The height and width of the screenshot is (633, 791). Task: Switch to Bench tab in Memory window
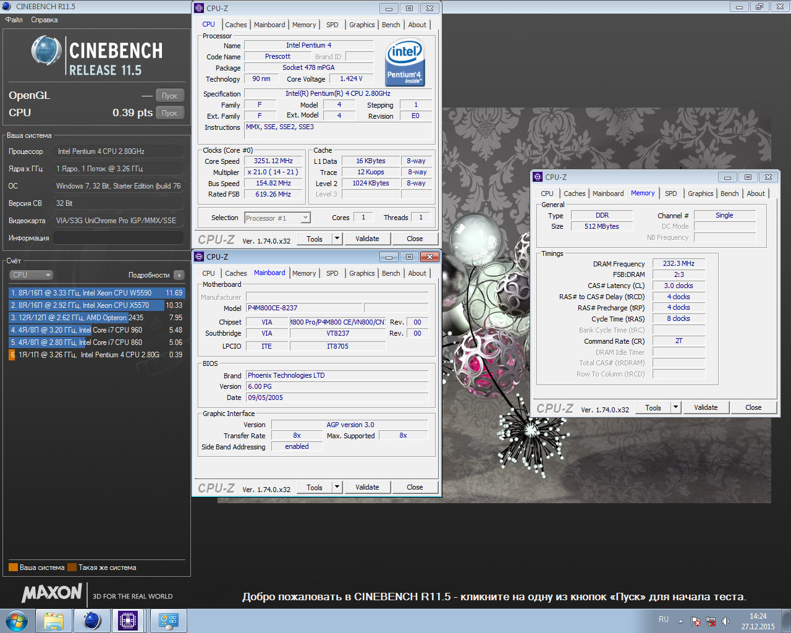point(730,193)
